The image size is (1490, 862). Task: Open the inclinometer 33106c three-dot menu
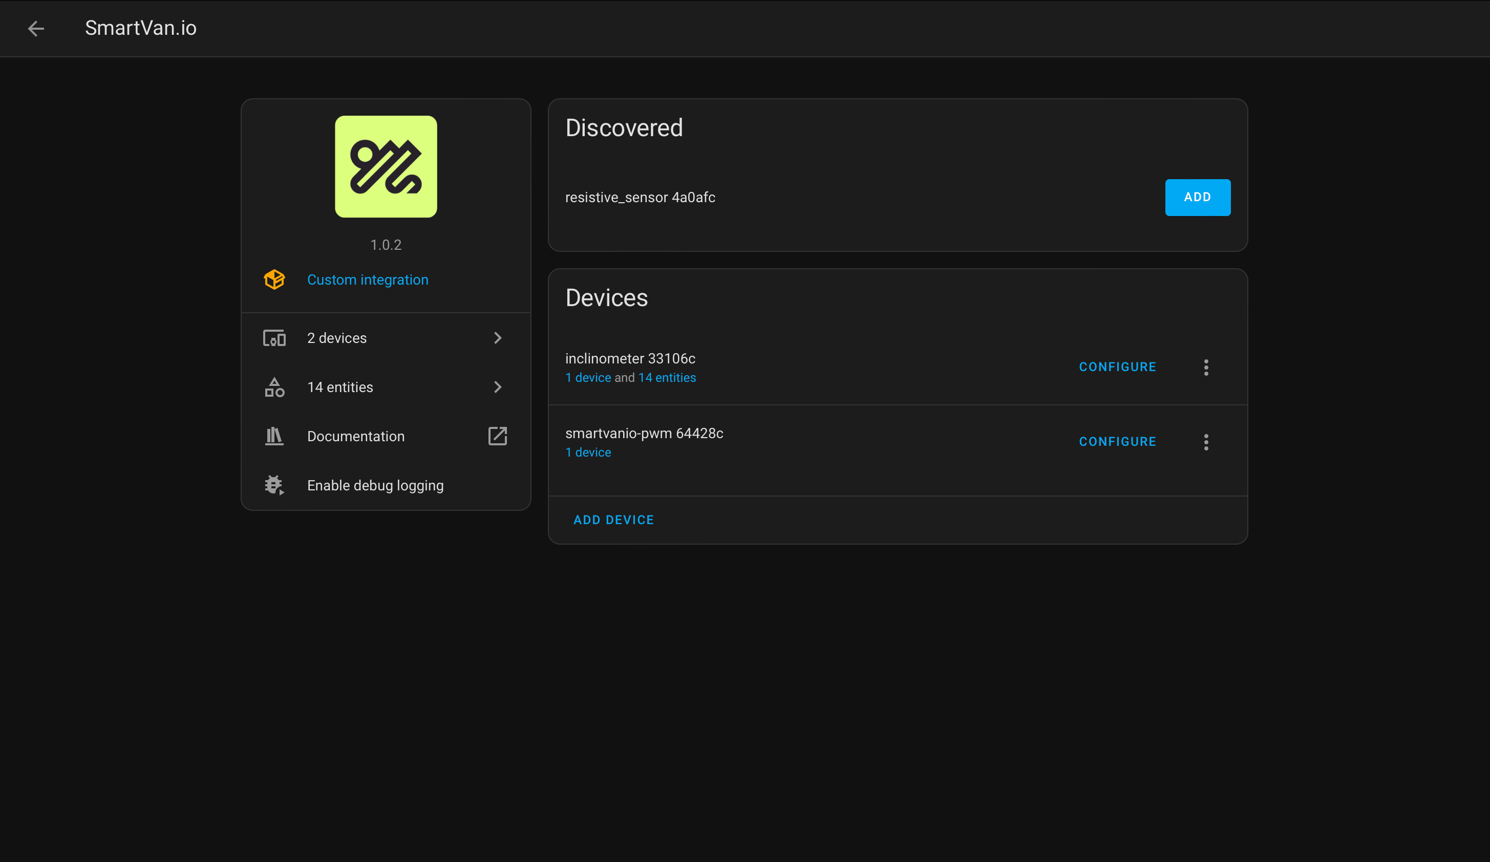click(x=1206, y=367)
